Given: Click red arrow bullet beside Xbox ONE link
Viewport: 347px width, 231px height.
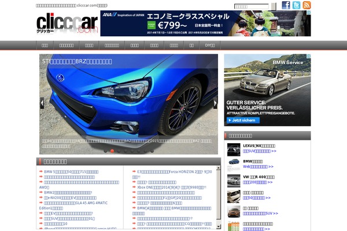Looking at the screenshot, I should (134, 187).
